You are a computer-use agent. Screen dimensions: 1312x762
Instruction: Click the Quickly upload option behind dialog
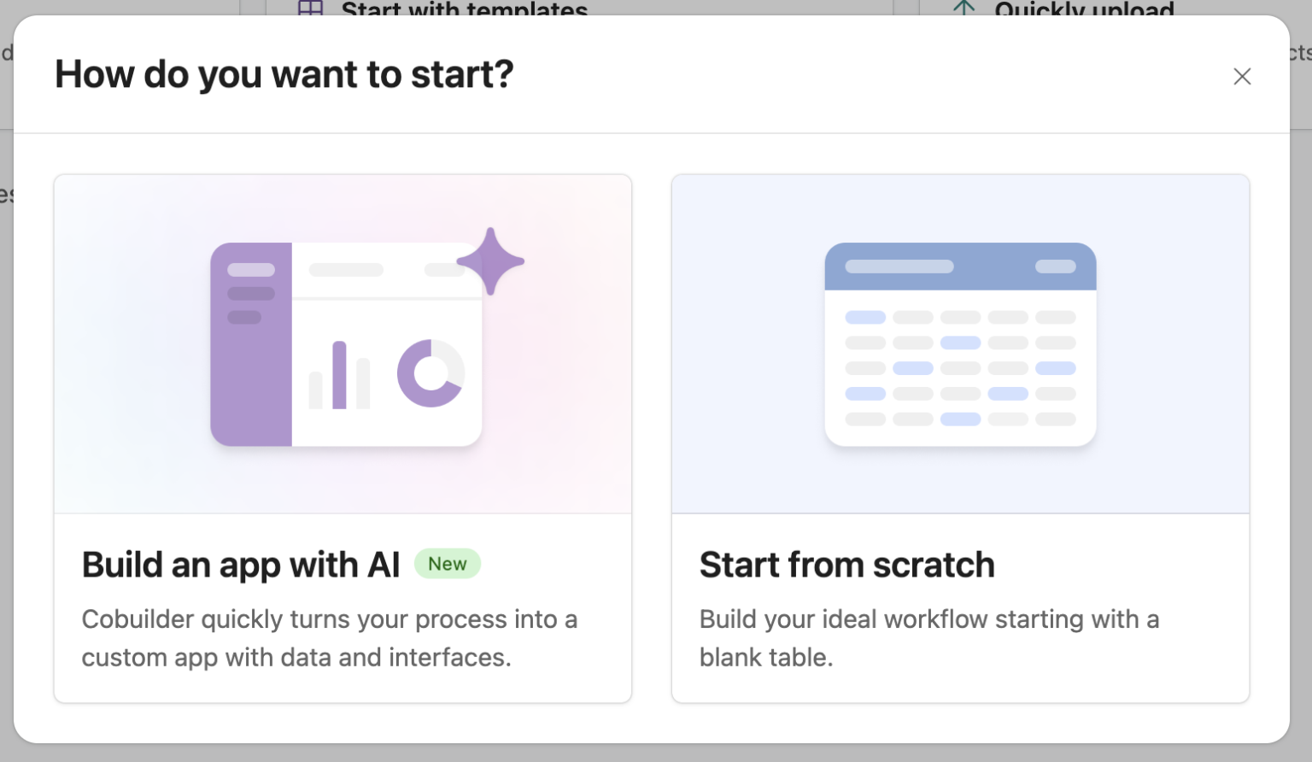coord(1084,9)
